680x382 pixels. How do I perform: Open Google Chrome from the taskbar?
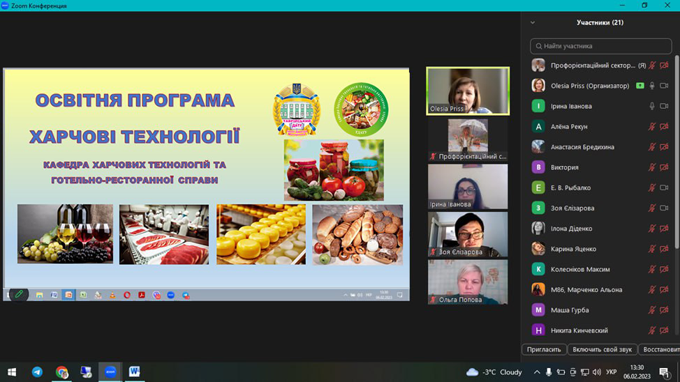(61, 372)
